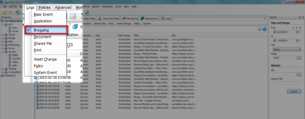Open the Assets menu
305x119 pixels.
95,6
